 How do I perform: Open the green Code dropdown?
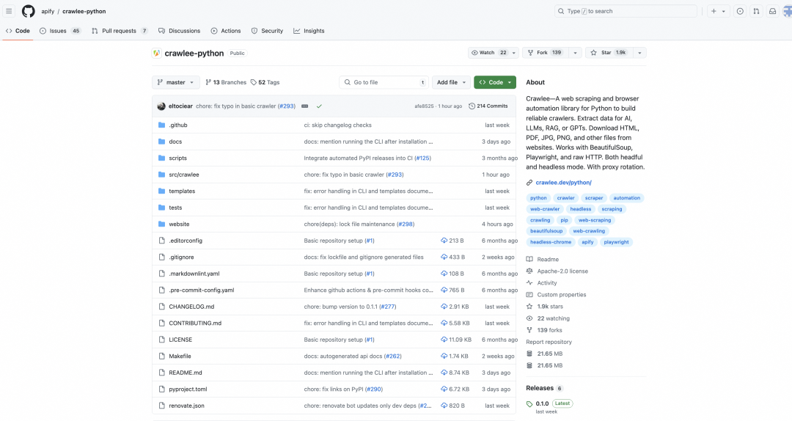click(495, 82)
